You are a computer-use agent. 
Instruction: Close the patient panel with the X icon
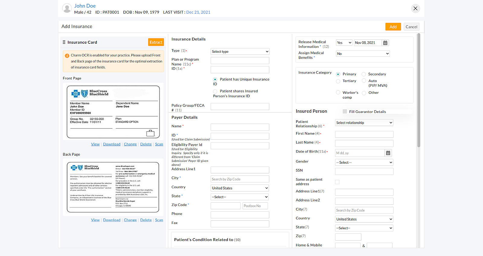click(415, 8)
